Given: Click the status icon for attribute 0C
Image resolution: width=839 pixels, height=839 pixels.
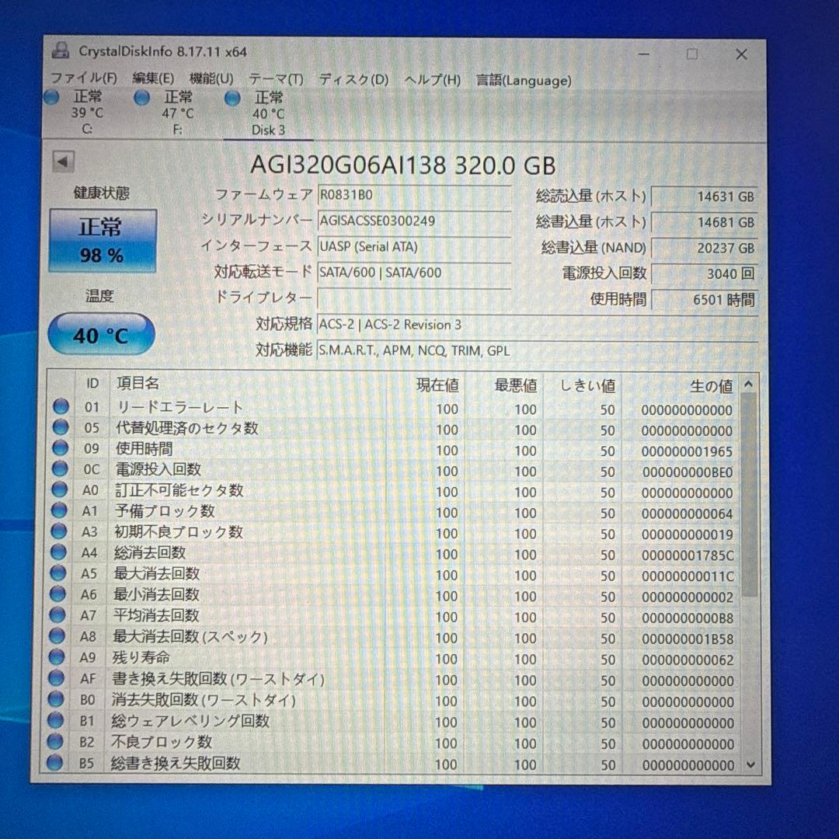Looking at the screenshot, I should coord(60,468).
